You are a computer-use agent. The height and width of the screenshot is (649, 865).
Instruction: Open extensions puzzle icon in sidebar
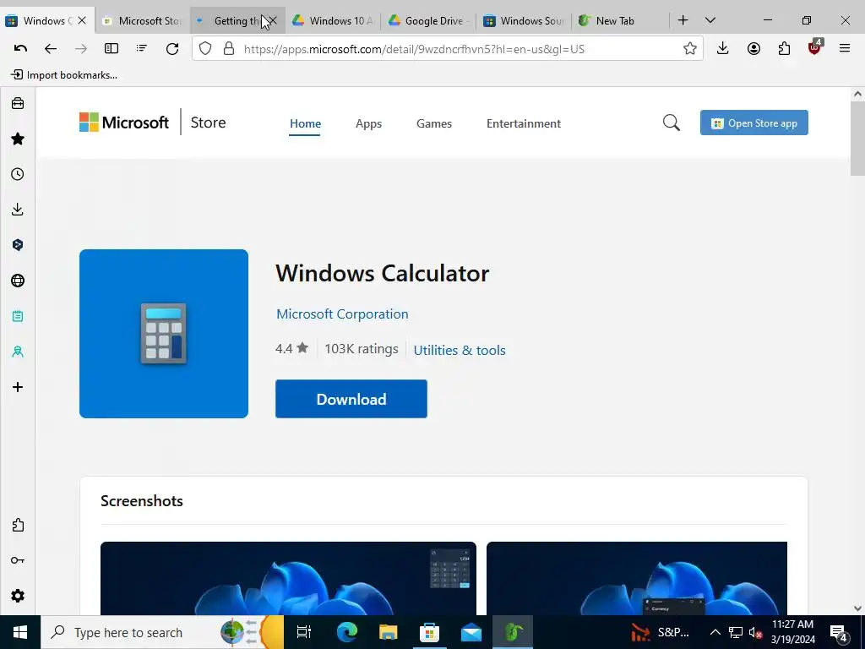(x=18, y=525)
